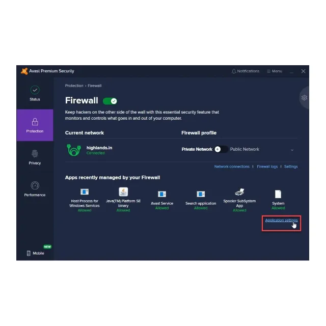Open the Performance gauge section

pos(35,189)
